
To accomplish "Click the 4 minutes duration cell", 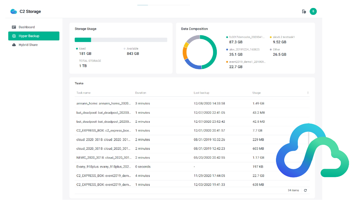I will coord(142,176).
